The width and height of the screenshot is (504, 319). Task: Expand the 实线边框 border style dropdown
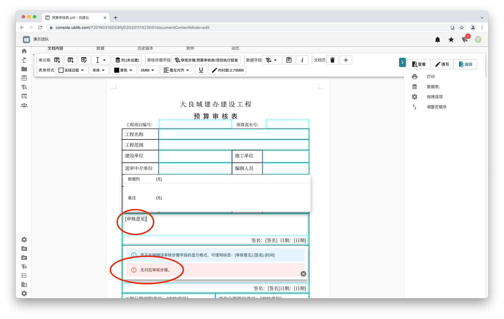71,70
